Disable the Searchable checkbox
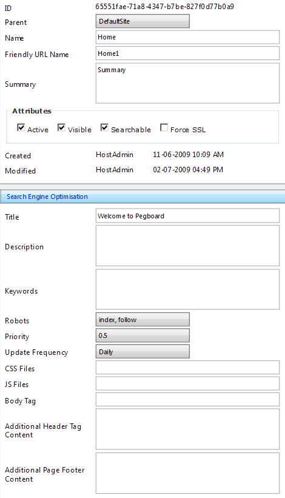This screenshot has height=498, width=285. [x=104, y=127]
